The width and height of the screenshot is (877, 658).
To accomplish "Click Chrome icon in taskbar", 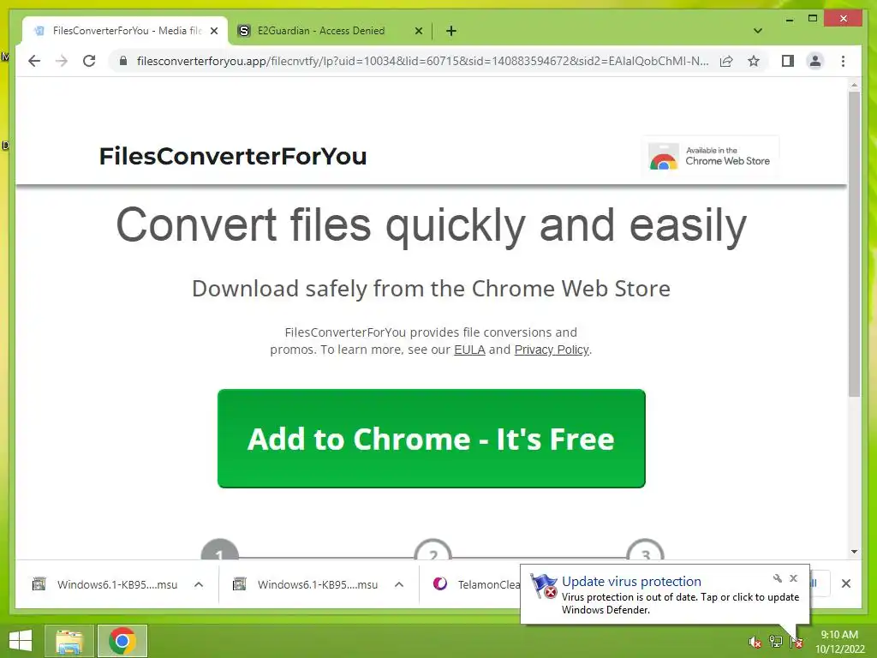I will (x=122, y=641).
